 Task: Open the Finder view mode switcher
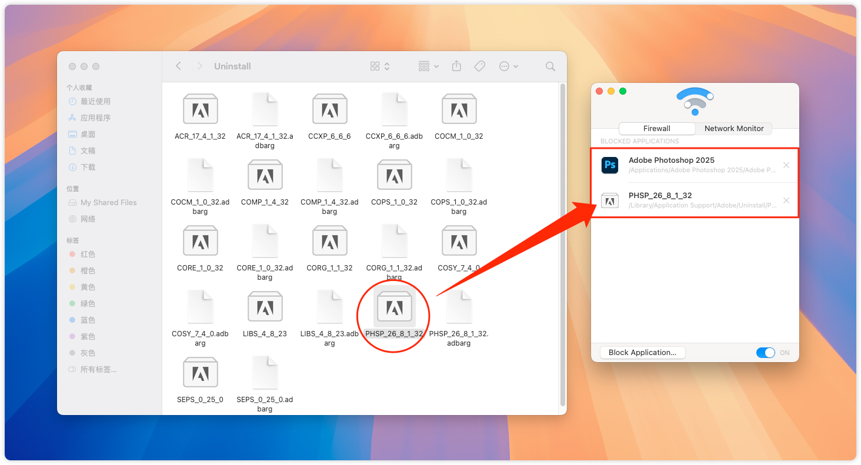pyautogui.click(x=380, y=66)
